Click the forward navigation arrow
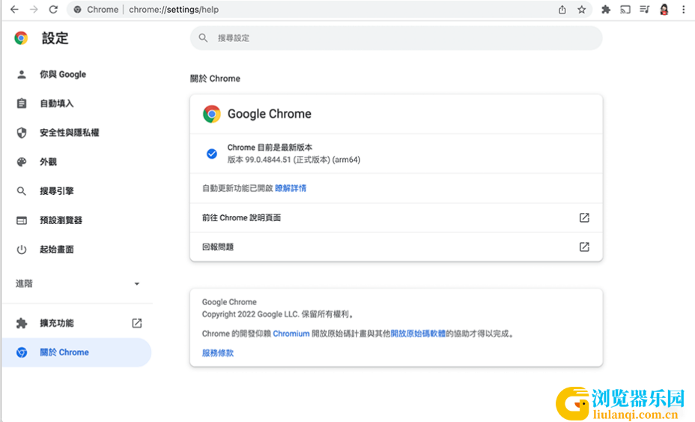This screenshot has width=695, height=422. point(34,9)
